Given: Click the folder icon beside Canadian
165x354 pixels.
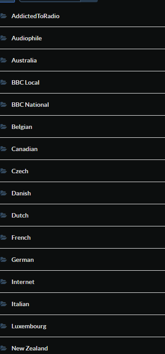Looking at the screenshot, I should (x=4, y=148).
